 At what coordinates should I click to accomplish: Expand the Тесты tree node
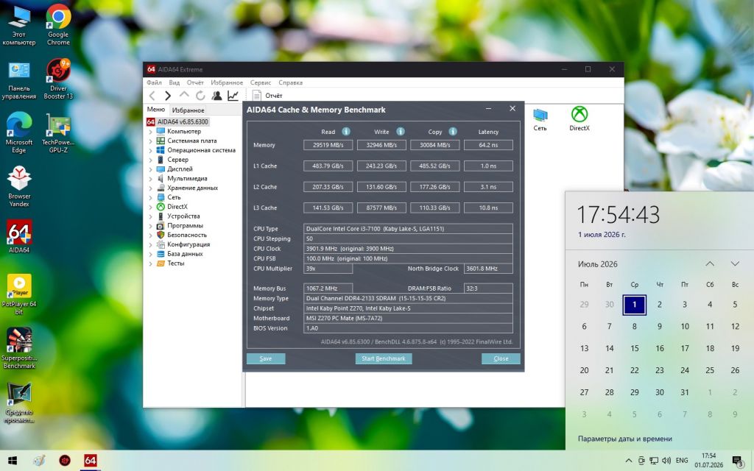(150, 264)
